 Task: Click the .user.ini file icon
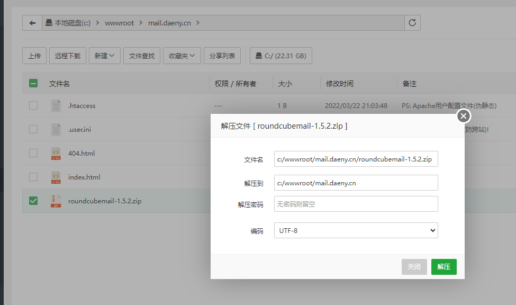point(56,130)
